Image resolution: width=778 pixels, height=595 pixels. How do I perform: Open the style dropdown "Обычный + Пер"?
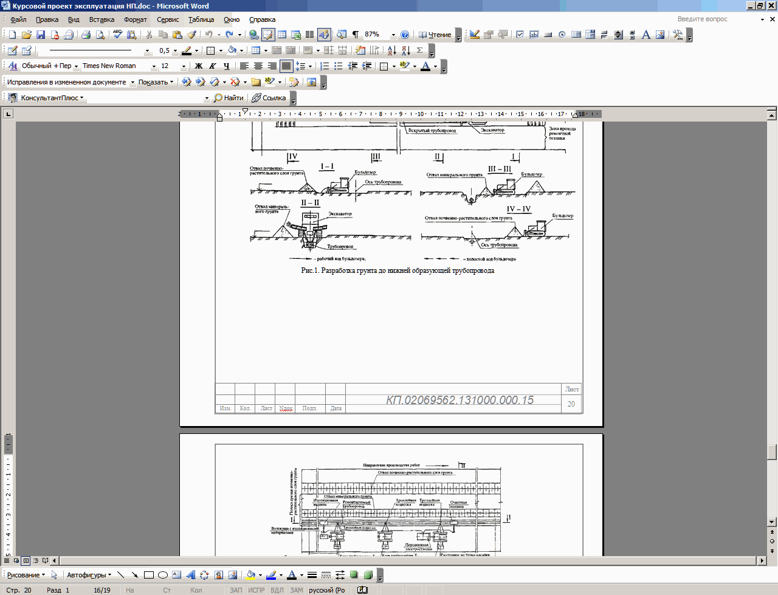(77, 66)
